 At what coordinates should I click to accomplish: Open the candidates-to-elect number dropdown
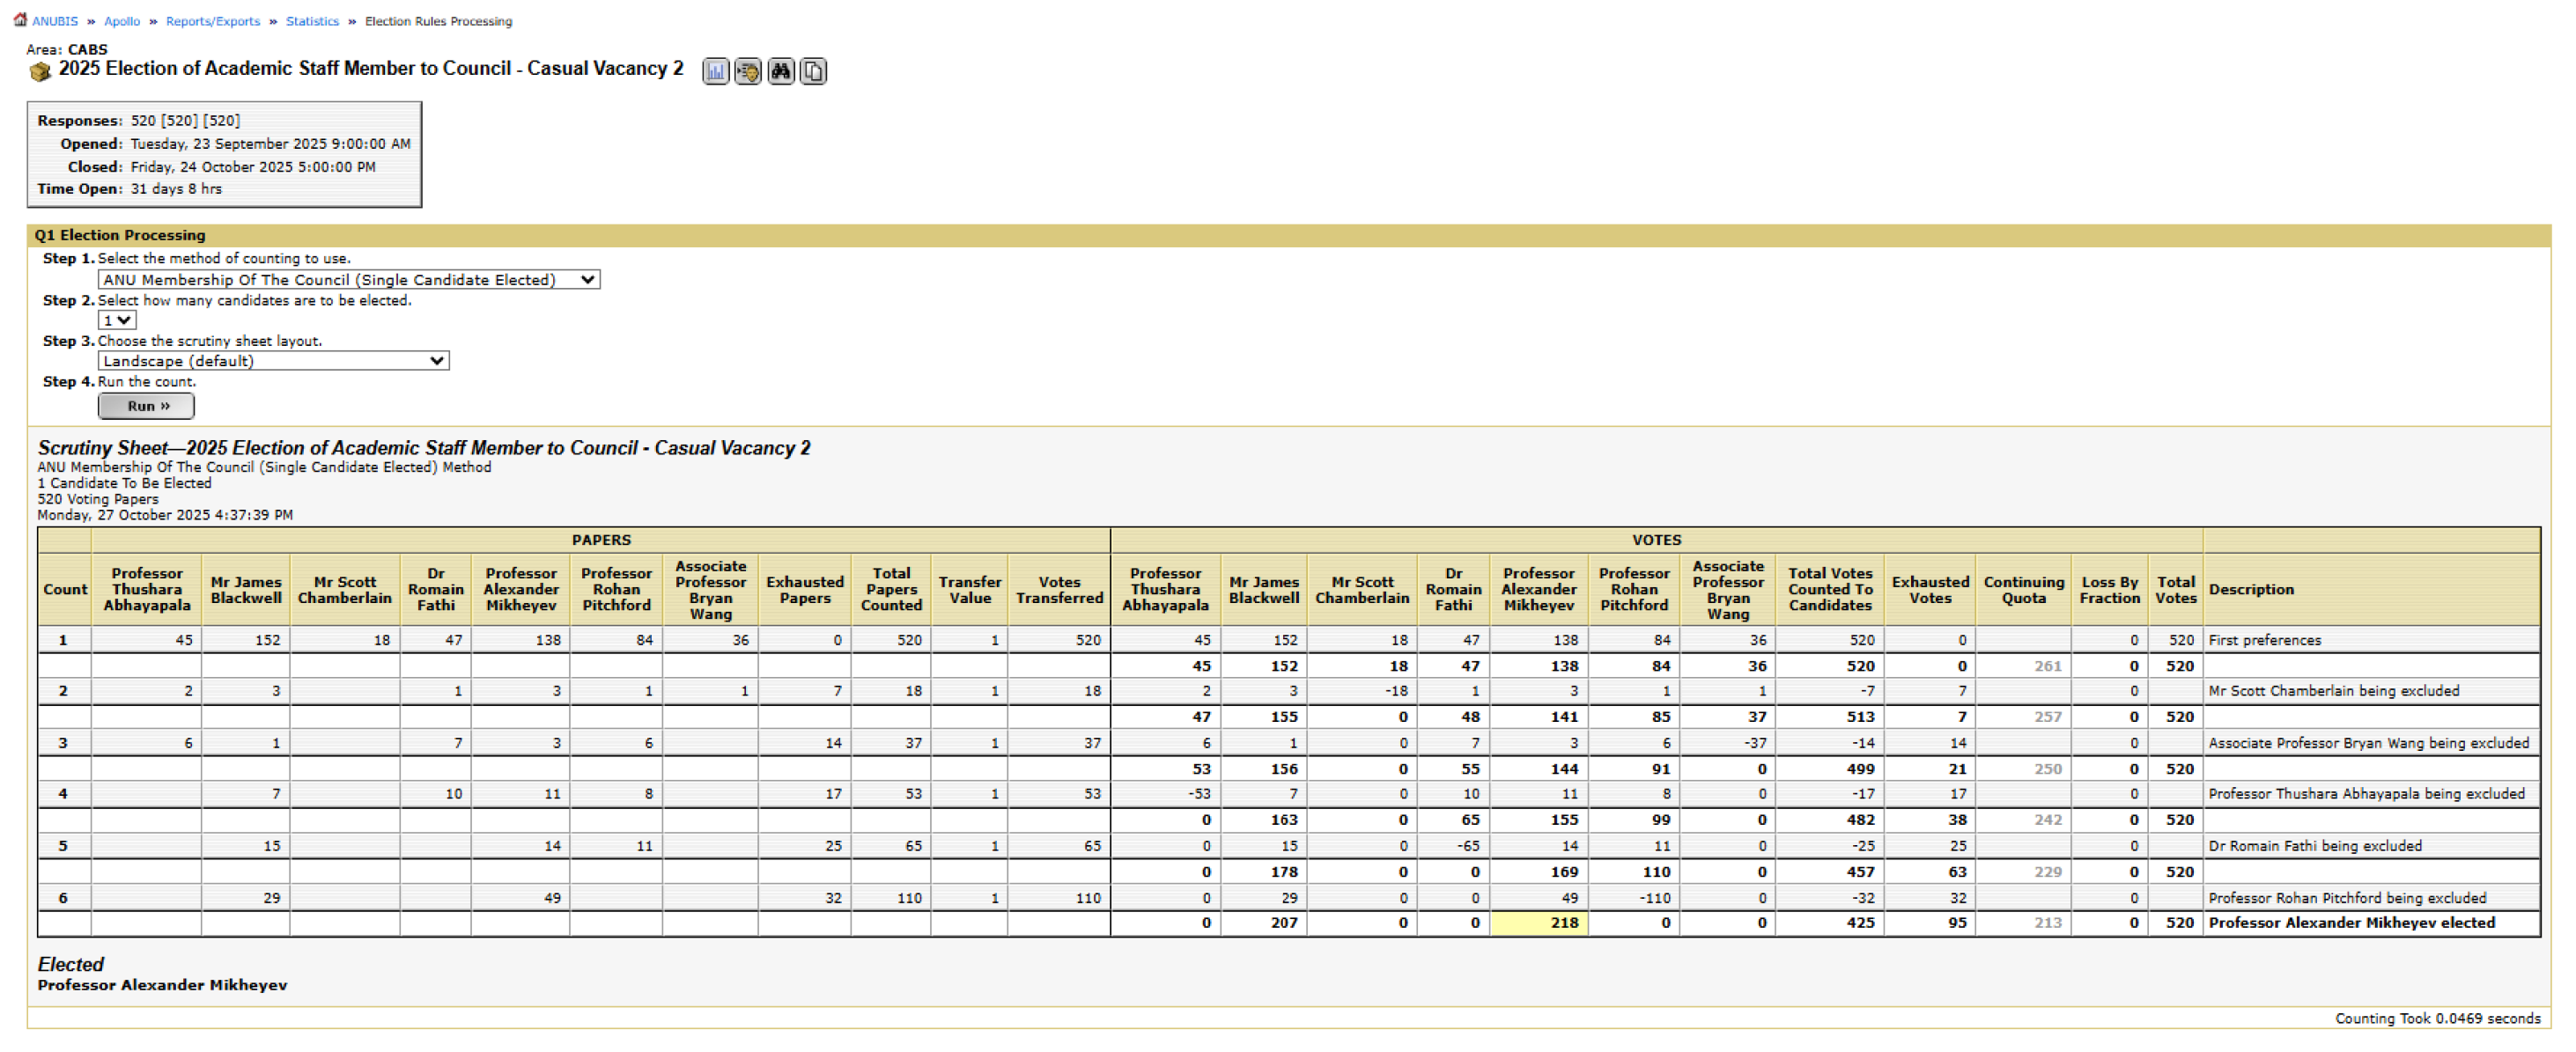coord(116,320)
